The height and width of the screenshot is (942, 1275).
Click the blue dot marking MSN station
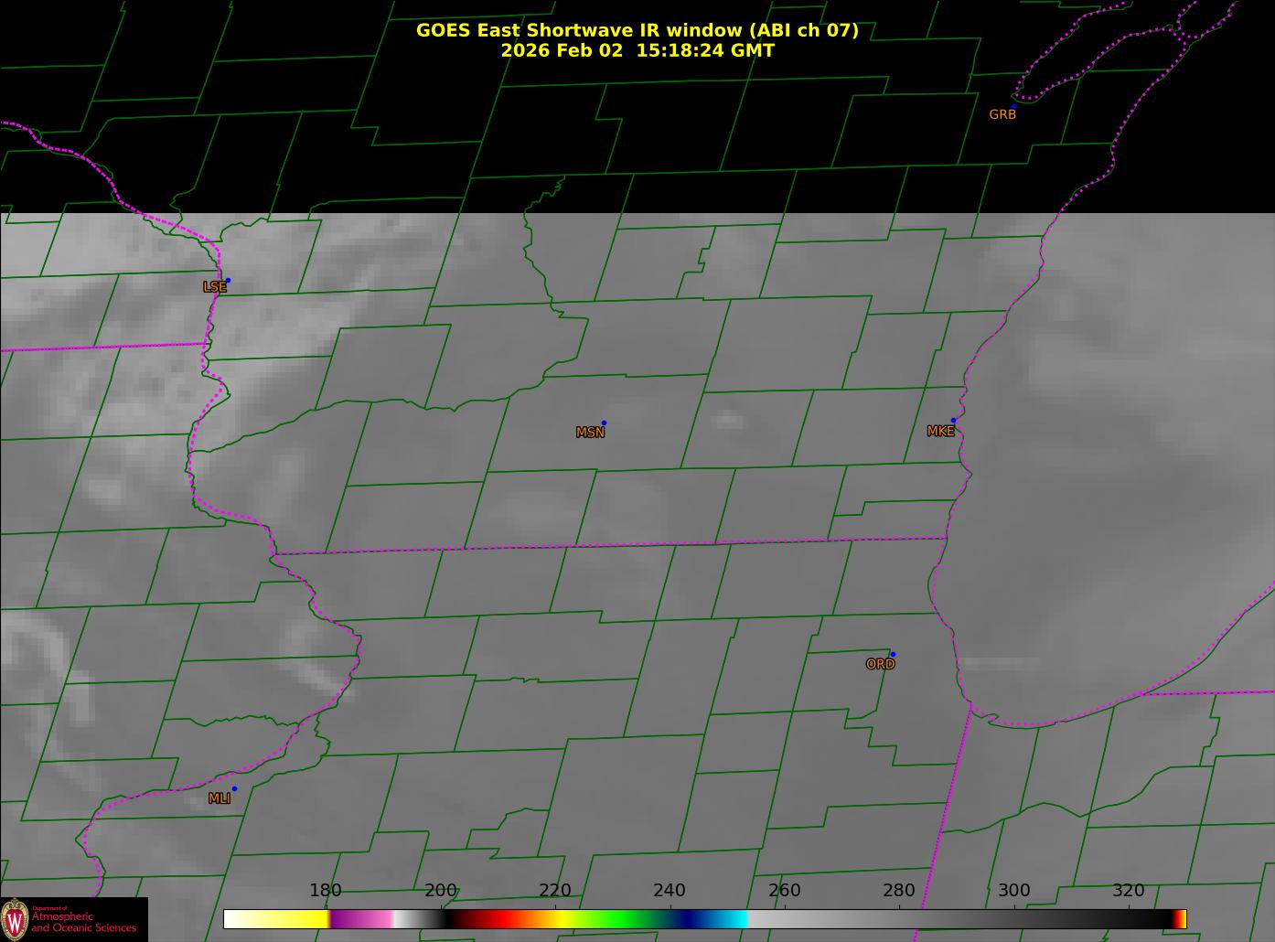pyautogui.click(x=604, y=423)
